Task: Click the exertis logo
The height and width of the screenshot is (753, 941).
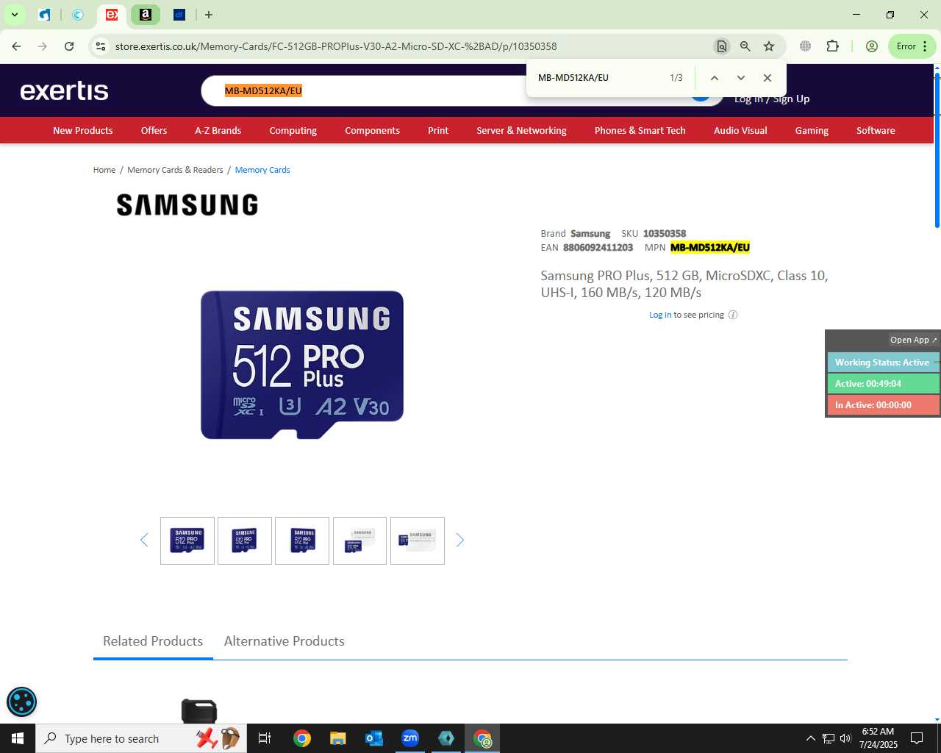Action: 64,91
